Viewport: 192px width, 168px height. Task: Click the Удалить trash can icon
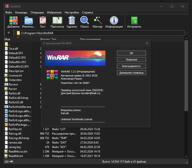tap(72, 20)
